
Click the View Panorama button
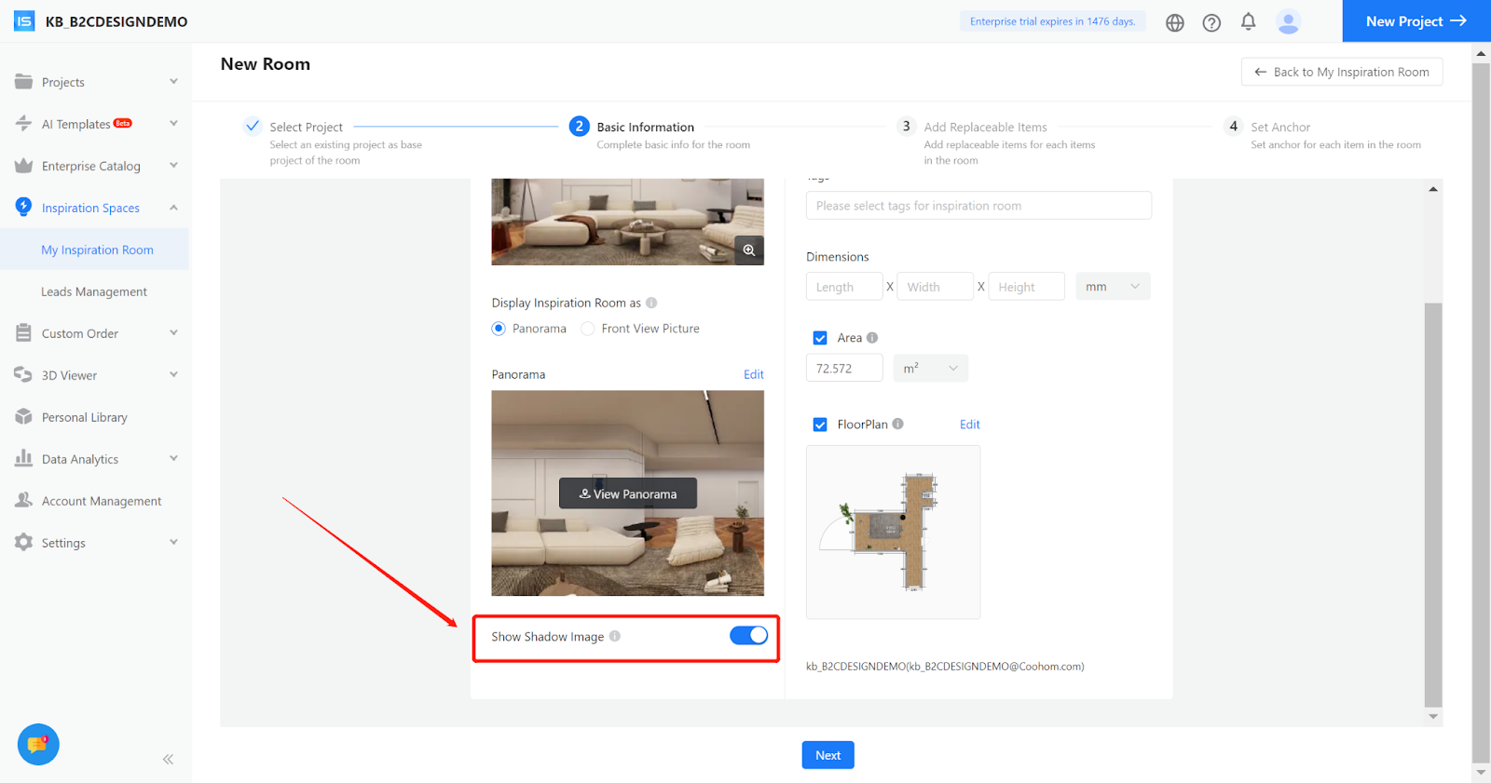pos(627,493)
